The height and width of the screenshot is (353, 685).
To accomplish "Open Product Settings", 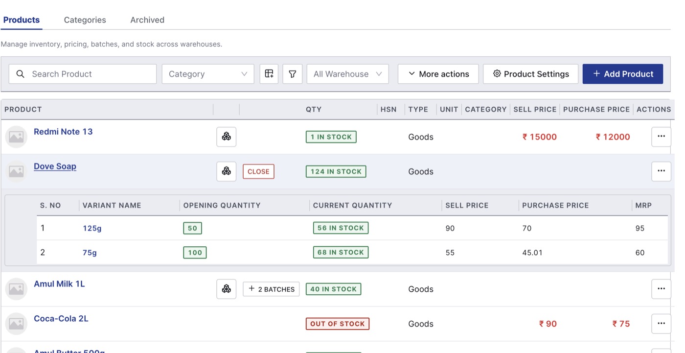I will 530,74.
